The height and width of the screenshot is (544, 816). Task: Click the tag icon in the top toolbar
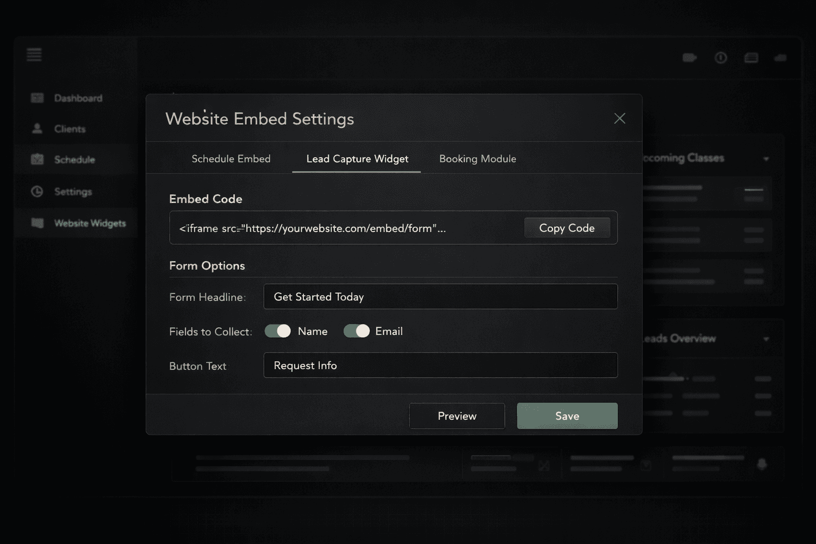tap(690, 57)
